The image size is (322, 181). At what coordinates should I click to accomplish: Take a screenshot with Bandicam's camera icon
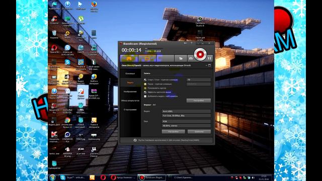[191, 58]
